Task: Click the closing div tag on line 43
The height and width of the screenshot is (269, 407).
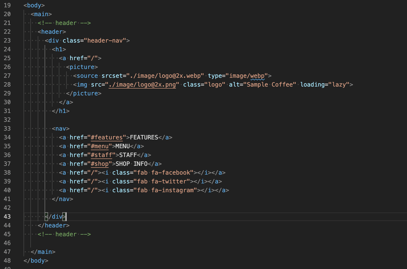Action: (56, 217)
